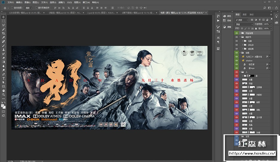Open the blend mode 穿透 dropdown

tap(244, 24)
